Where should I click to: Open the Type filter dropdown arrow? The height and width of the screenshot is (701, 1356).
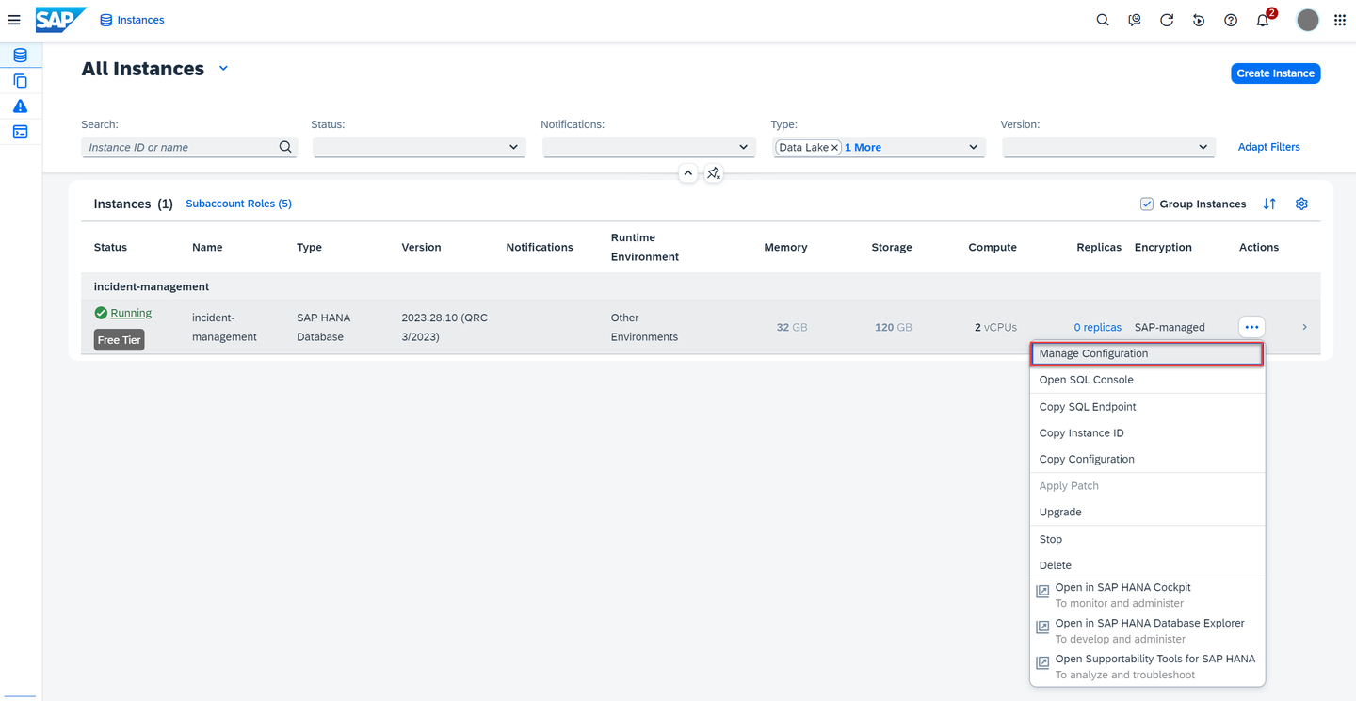point(973,147)
